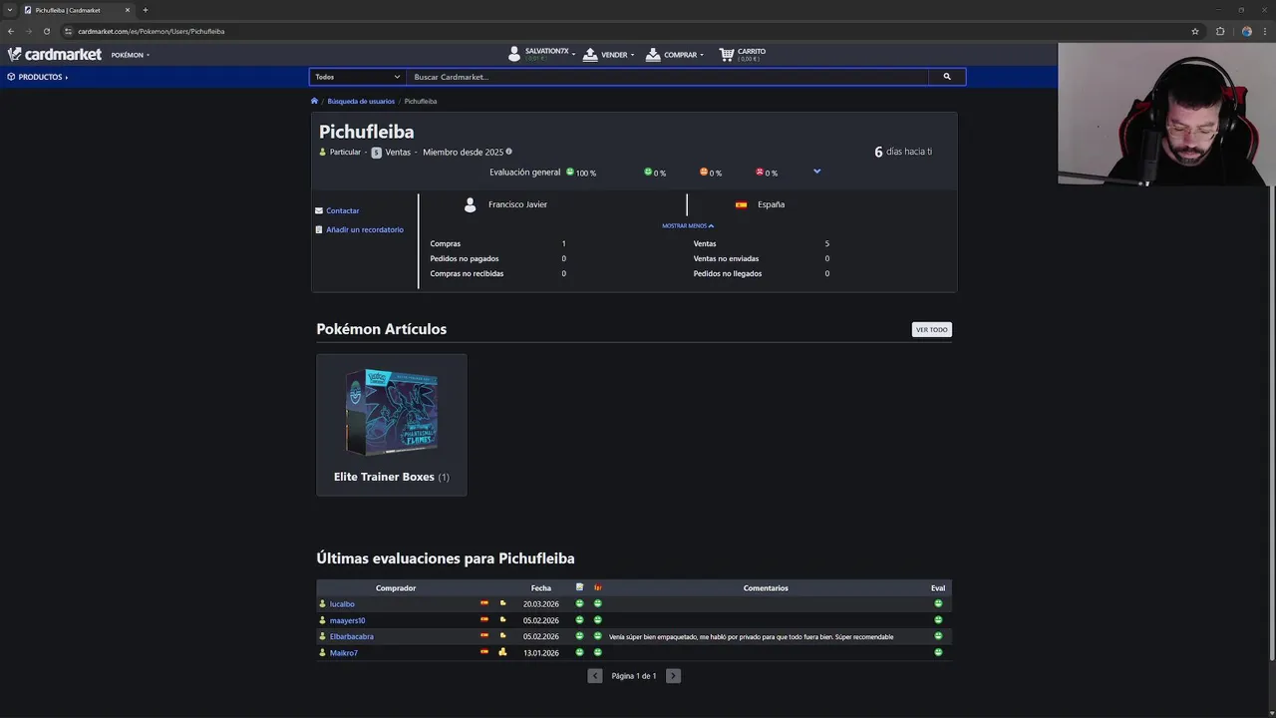
Task: Click the Cardmarket logo
Action: [x=55, y=54]
